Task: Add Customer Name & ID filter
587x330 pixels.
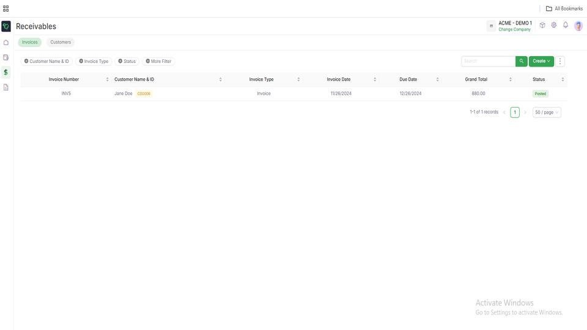Action: pyautogui.click(x=46, y=61)
